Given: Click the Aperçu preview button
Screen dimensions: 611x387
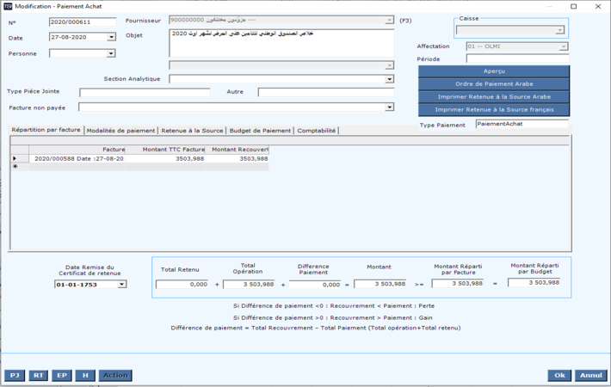Looking at the screenshot, I should pyautogui.click(x=494, y=71).
